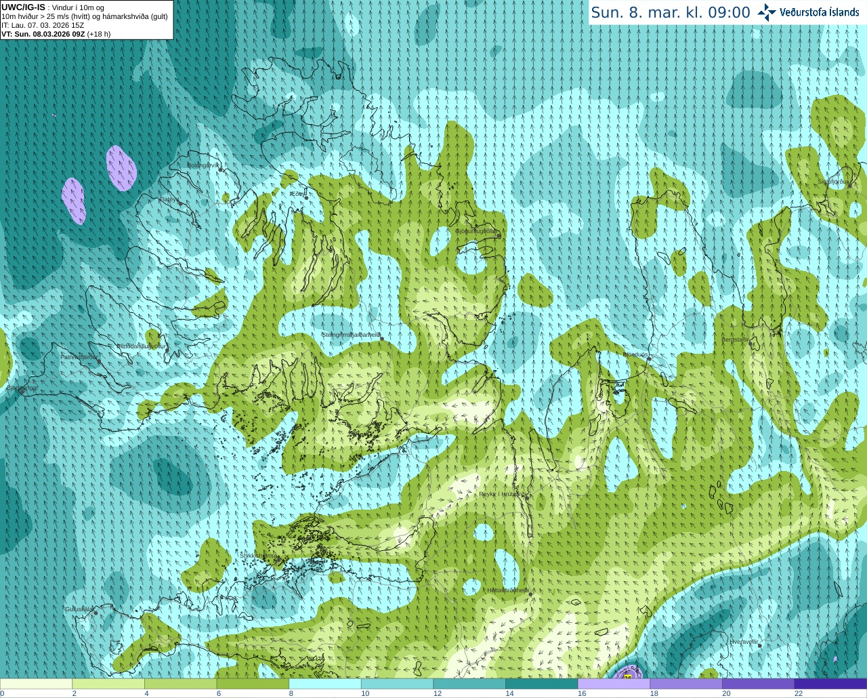Click the Gjögurflugvöllur station marker
The width and height of the screenshot is (867, 698).
[x=499, y=235]
